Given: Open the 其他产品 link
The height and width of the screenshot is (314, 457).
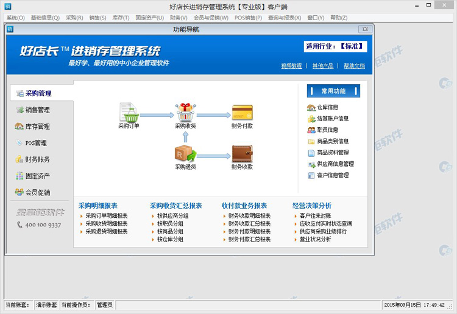Looking at the screenshot, I should 322,66.
